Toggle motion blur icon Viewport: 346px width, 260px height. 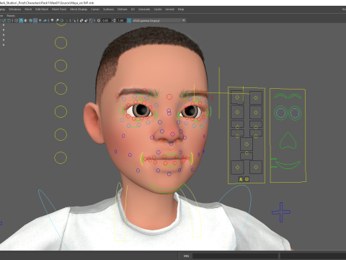tap(57, 20)
